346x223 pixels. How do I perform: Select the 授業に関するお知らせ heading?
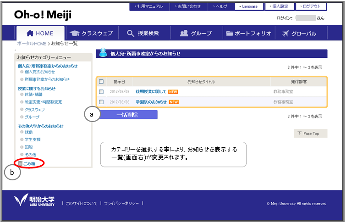click(x=37, y=89)
